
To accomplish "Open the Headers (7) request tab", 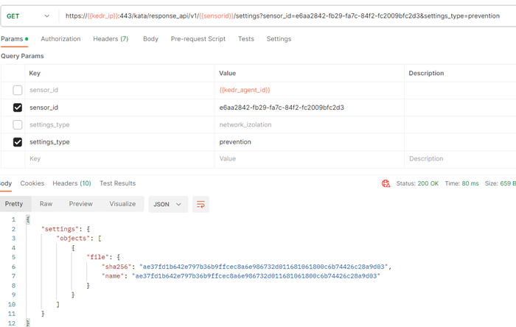I will point(111,39).
